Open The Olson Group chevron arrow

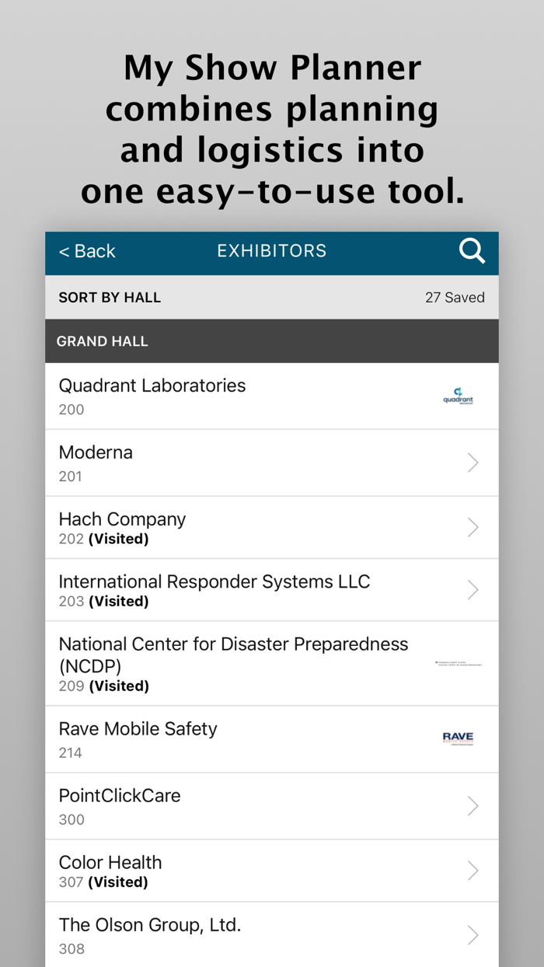[x=473, y=935]
